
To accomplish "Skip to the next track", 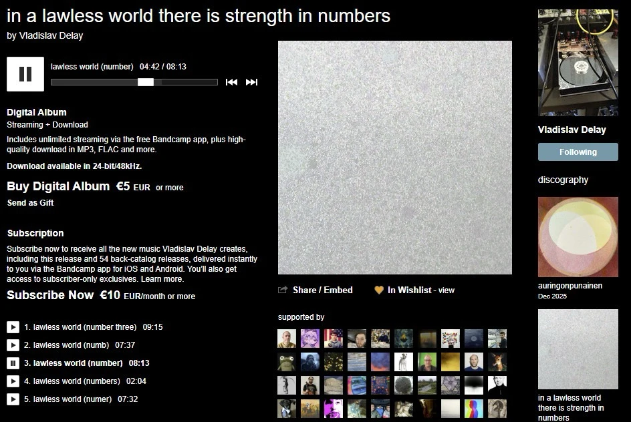I will click(x=251, y=82).
